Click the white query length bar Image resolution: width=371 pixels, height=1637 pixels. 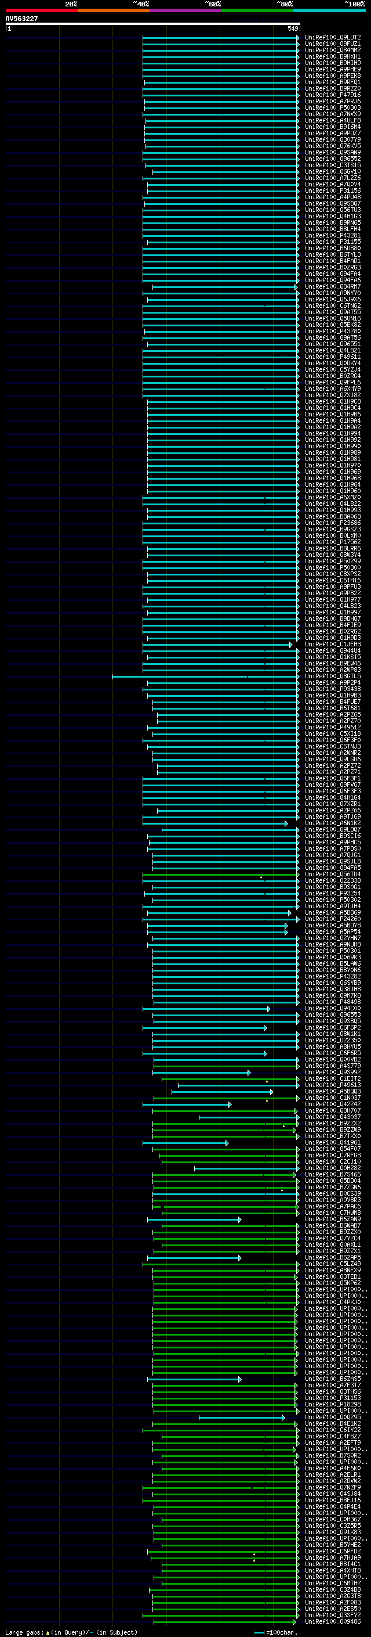coord(153,23)
